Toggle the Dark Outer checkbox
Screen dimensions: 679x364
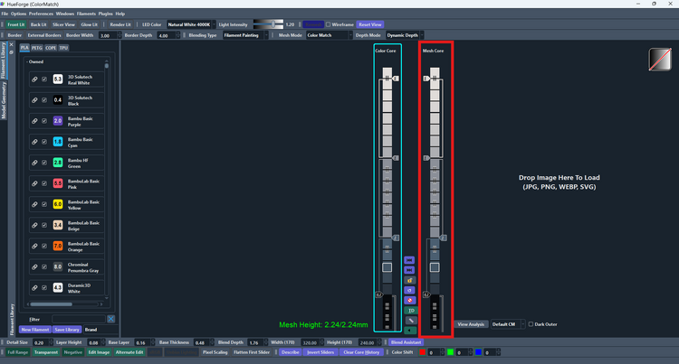click(x=531, y=323)
